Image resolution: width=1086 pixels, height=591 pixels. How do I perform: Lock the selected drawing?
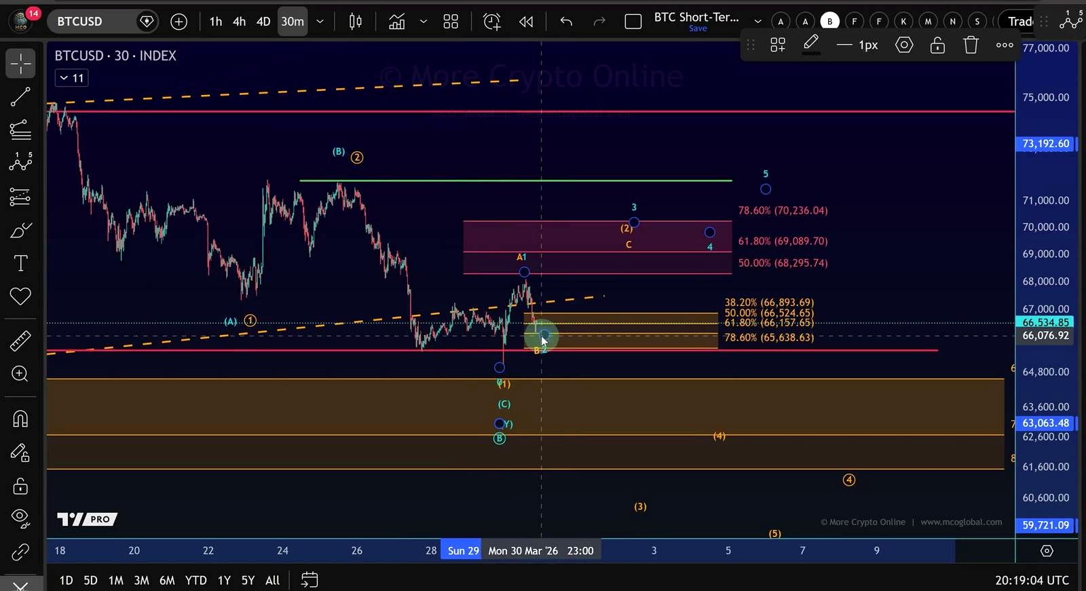[x=937, y=45]
